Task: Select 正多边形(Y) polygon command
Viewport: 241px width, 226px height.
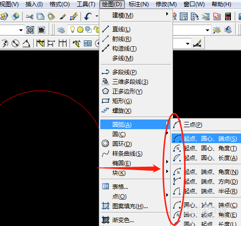Action: click(136, 92)
